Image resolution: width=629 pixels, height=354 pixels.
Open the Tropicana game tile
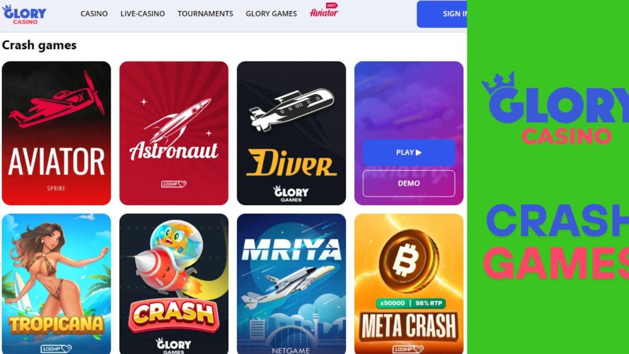(56, 284)
